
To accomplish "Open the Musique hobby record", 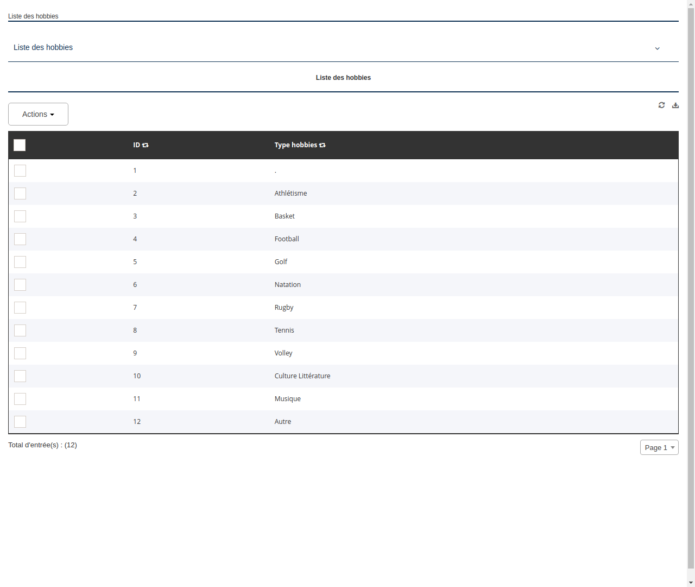I will click(x=287, y=398).
